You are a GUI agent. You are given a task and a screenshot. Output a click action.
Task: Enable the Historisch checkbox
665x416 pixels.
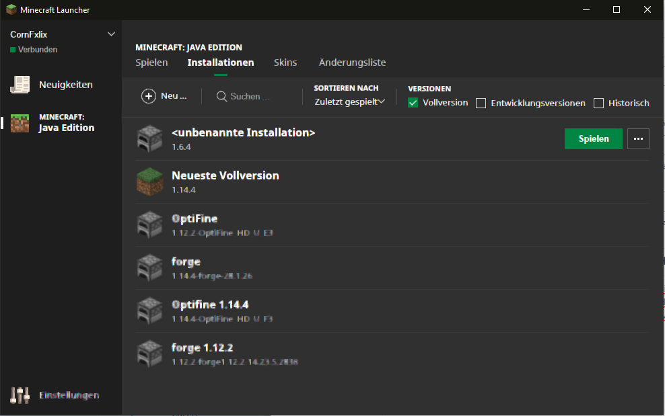[x=598, y=103]
